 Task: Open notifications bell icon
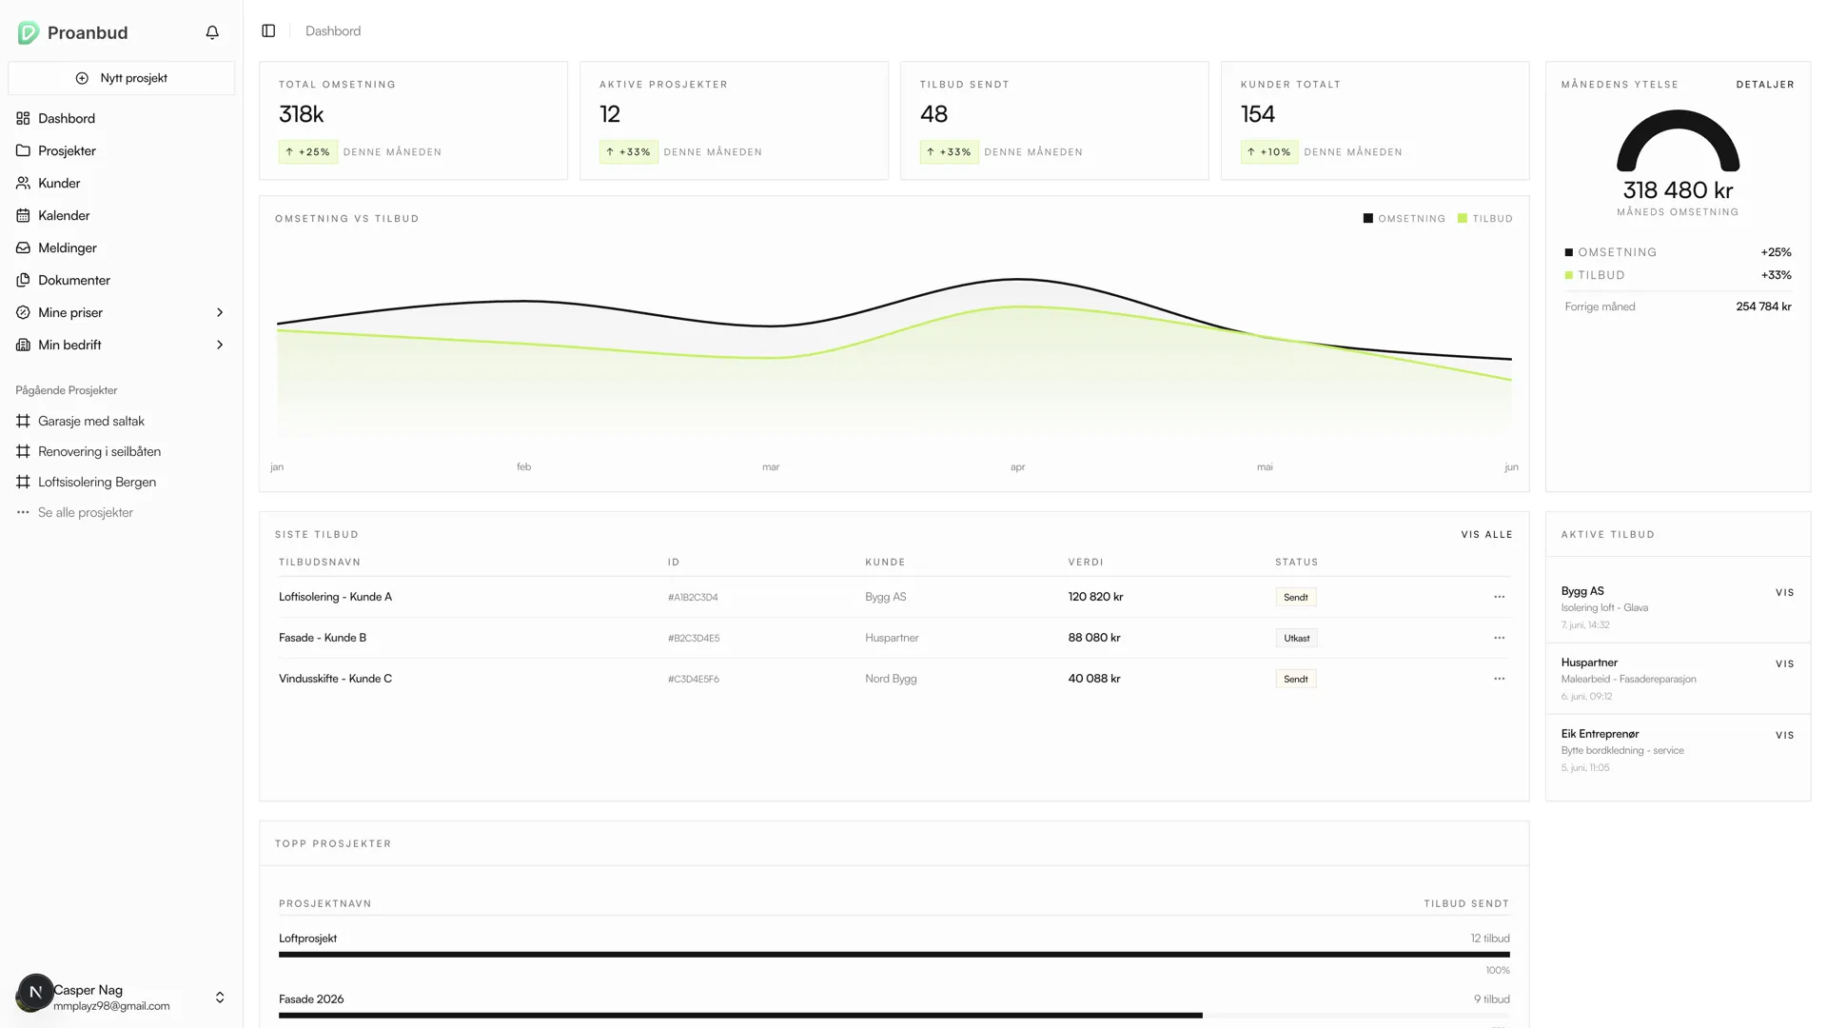(x=212, y=32)
